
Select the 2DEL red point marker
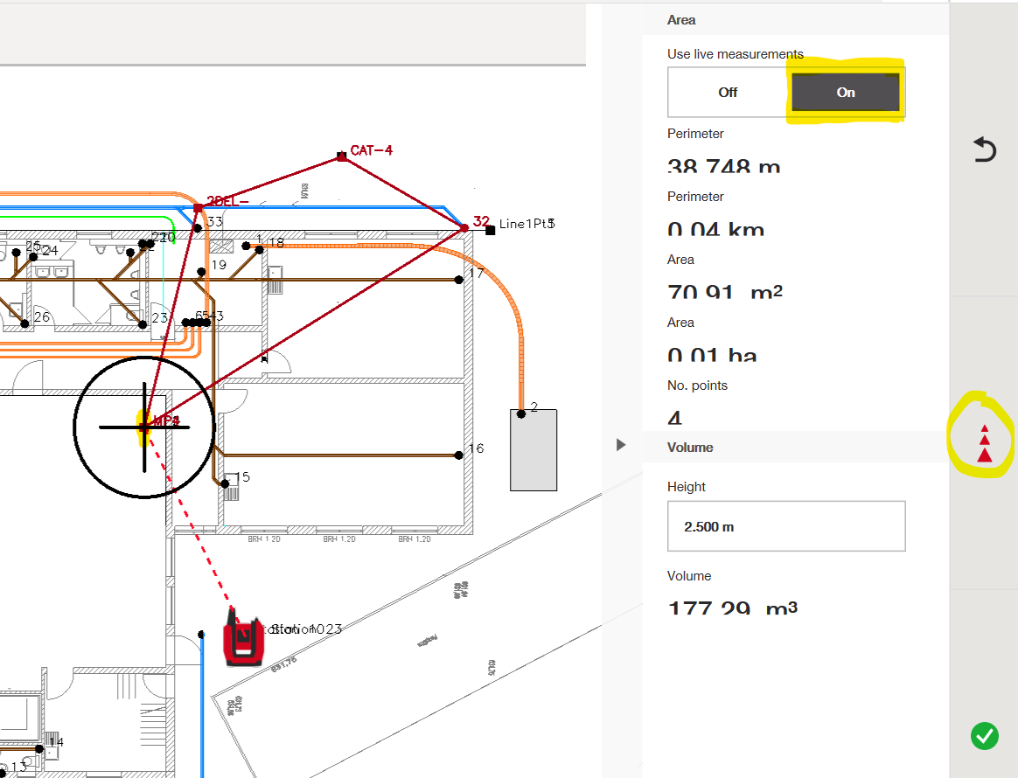(199, 208)
